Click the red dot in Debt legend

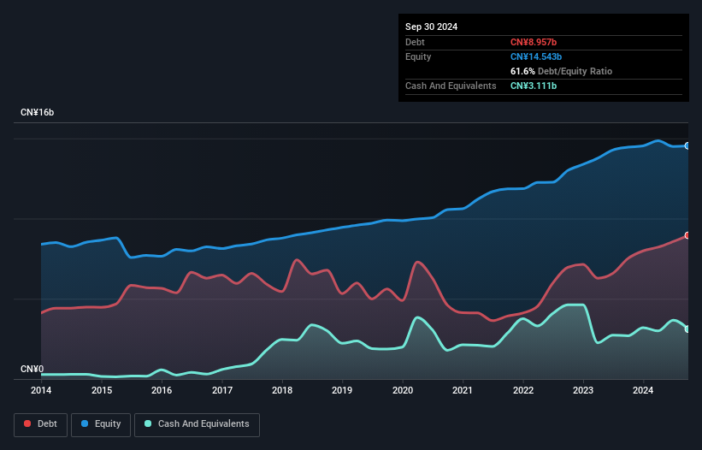click(x=27, y=423)
